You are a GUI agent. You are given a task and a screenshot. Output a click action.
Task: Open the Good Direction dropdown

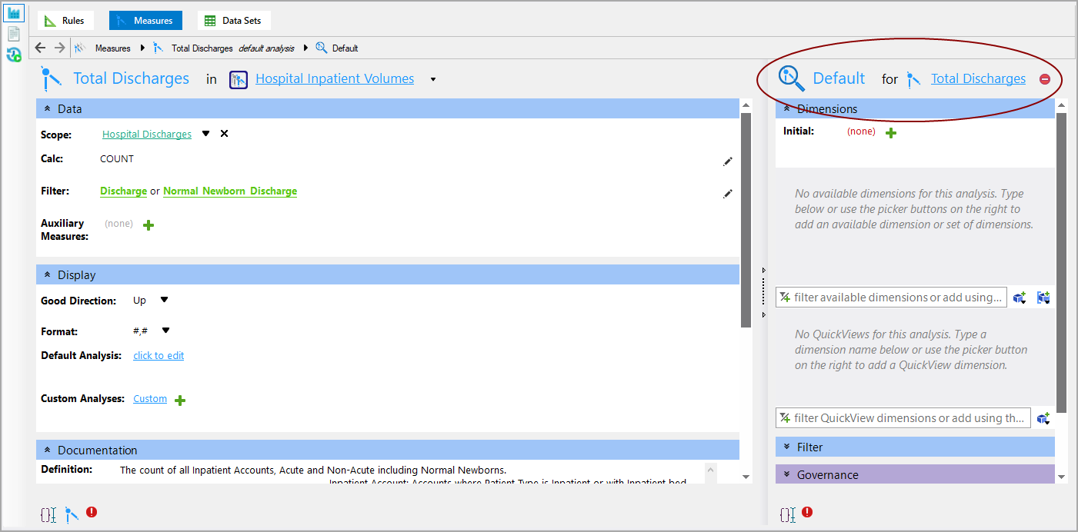(x=164, y=300)
